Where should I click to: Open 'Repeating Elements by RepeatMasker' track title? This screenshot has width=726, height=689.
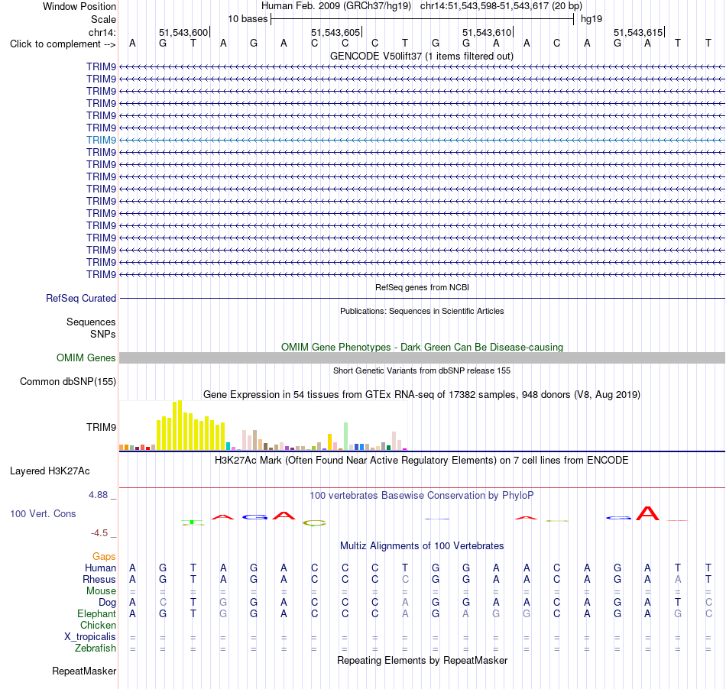(422, 660)
